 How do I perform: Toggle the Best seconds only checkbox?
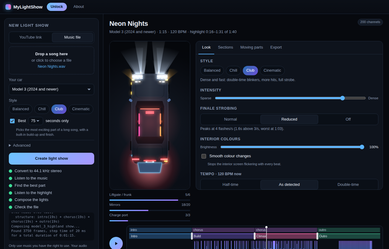click(x=12, y=121)
